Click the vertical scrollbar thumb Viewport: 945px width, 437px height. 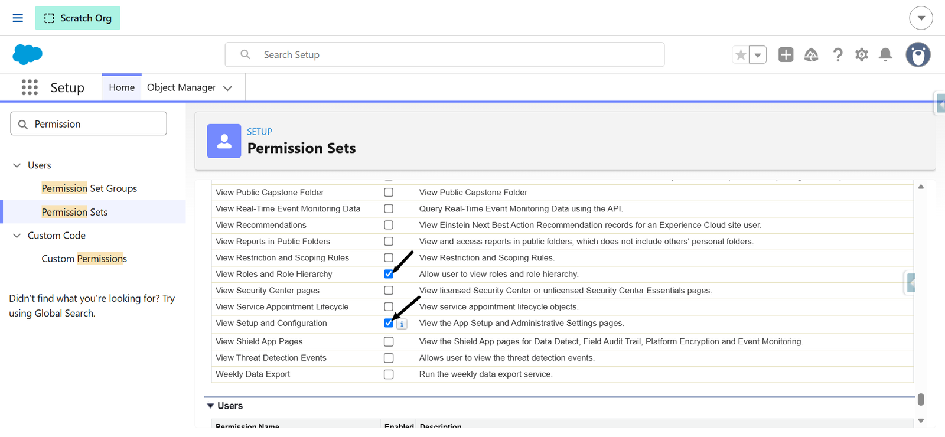tap(921, 400)
